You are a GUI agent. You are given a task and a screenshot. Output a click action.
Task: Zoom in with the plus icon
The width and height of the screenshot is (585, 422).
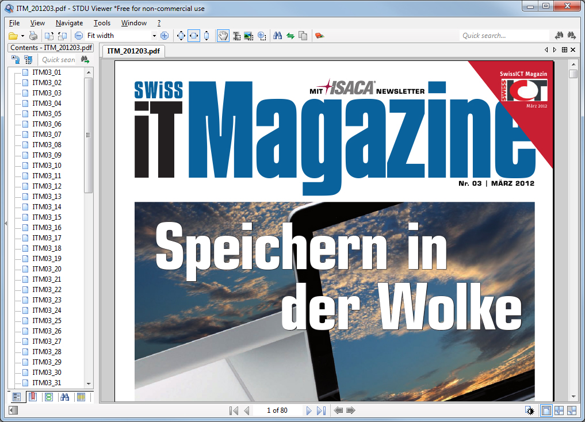coord(165,36)
